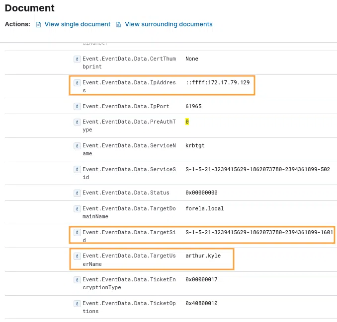Click type icon beside CertThumbprint field

pos(77,59)
